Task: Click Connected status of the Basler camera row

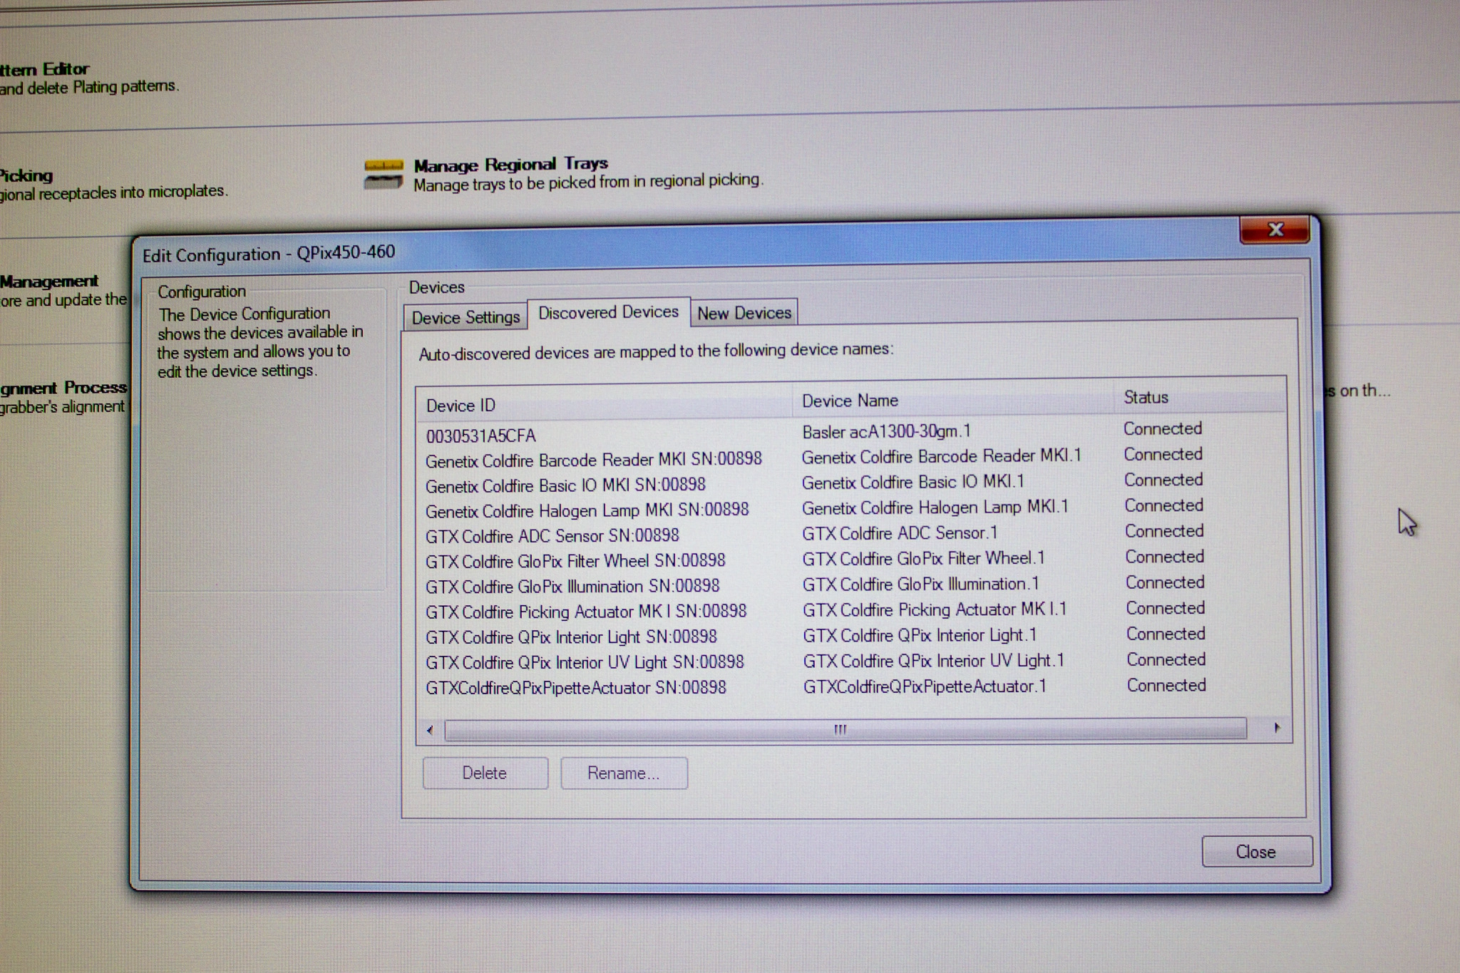Action: pyautogui.click(x=1163, y=428)
